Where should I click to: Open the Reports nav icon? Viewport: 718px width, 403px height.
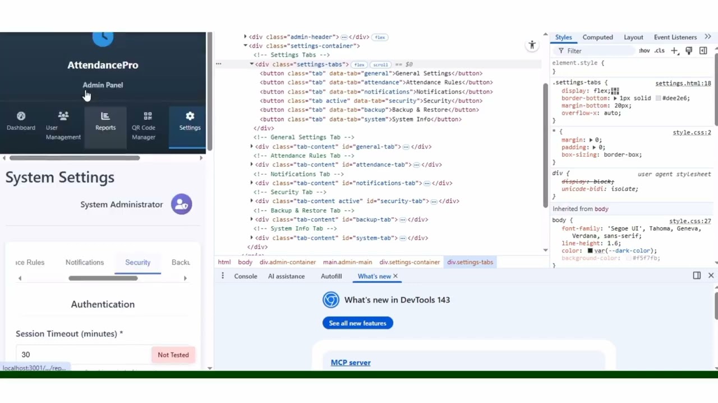pyautogui.click(x=105, y=116)
